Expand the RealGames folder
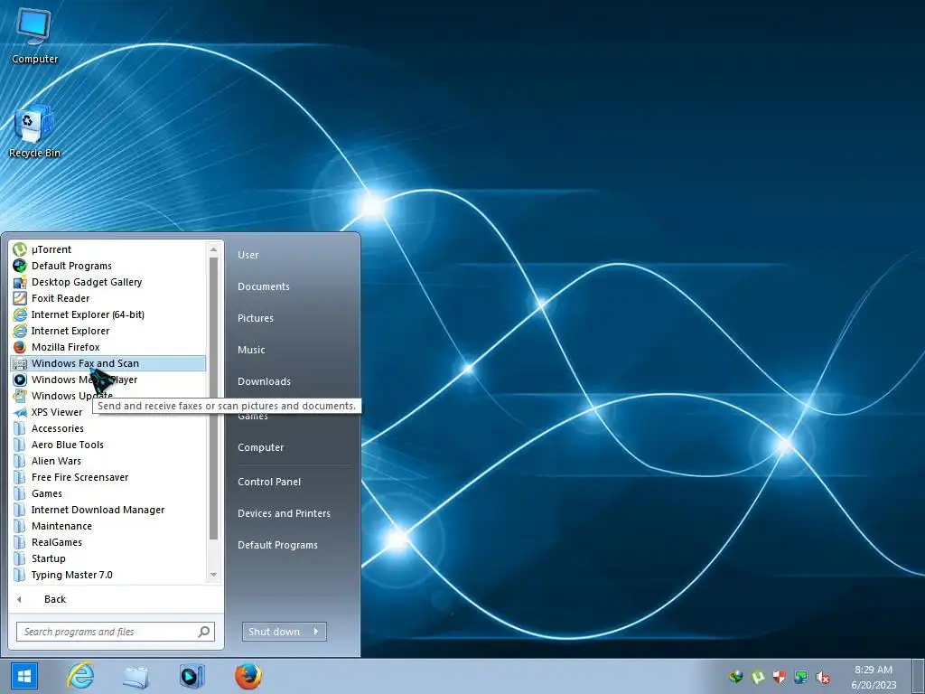 point(108,542)
